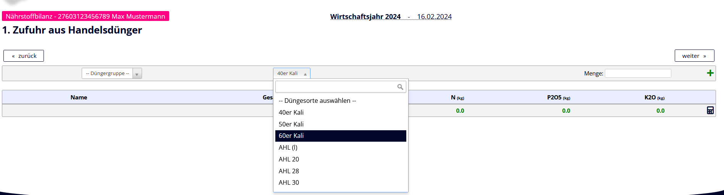724x195 pixels.
Task: Click the Düngergruppe dropdown arrow
Action: point(137,74)
